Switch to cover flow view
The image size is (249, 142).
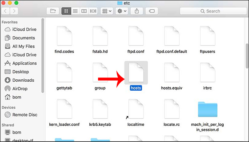click(93, 11)
